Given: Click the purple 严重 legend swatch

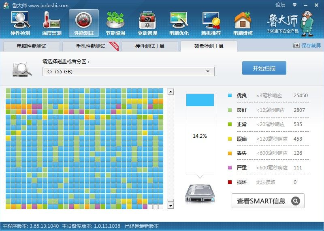Looking at the screenshot, I should 230,167.
